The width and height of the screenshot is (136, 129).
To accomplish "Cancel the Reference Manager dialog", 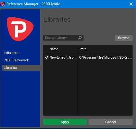I will click(111, 122).
